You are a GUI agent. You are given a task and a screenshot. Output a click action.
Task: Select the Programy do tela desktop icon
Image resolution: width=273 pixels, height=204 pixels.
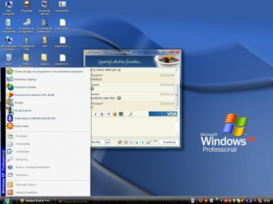coord(27,44)
